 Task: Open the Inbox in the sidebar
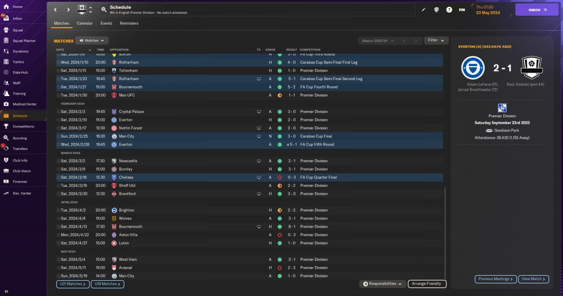coord(18,18)
